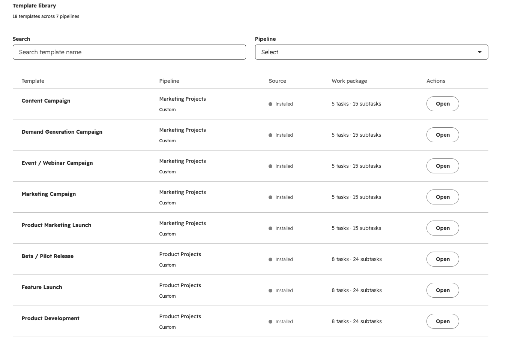Screen dimensions: 509x340
Task: Open the Content Campaign template
Action: pyautogui.click(x=443, y=104)
